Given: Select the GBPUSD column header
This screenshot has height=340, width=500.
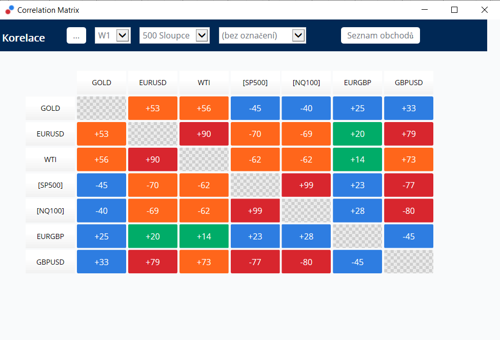Looking at the screenshot, I should click(x=409, y=83).
